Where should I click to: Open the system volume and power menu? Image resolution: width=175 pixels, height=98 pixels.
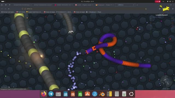coord(170,1)
